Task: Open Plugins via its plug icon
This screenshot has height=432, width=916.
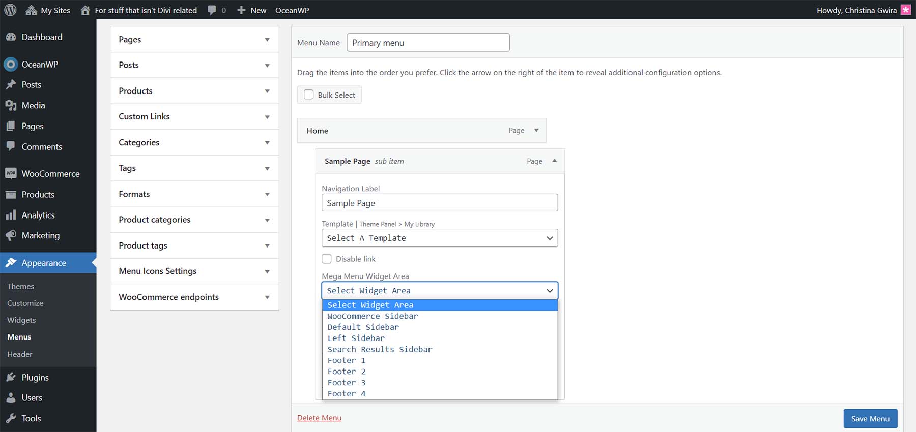Action: coord(11,377)
